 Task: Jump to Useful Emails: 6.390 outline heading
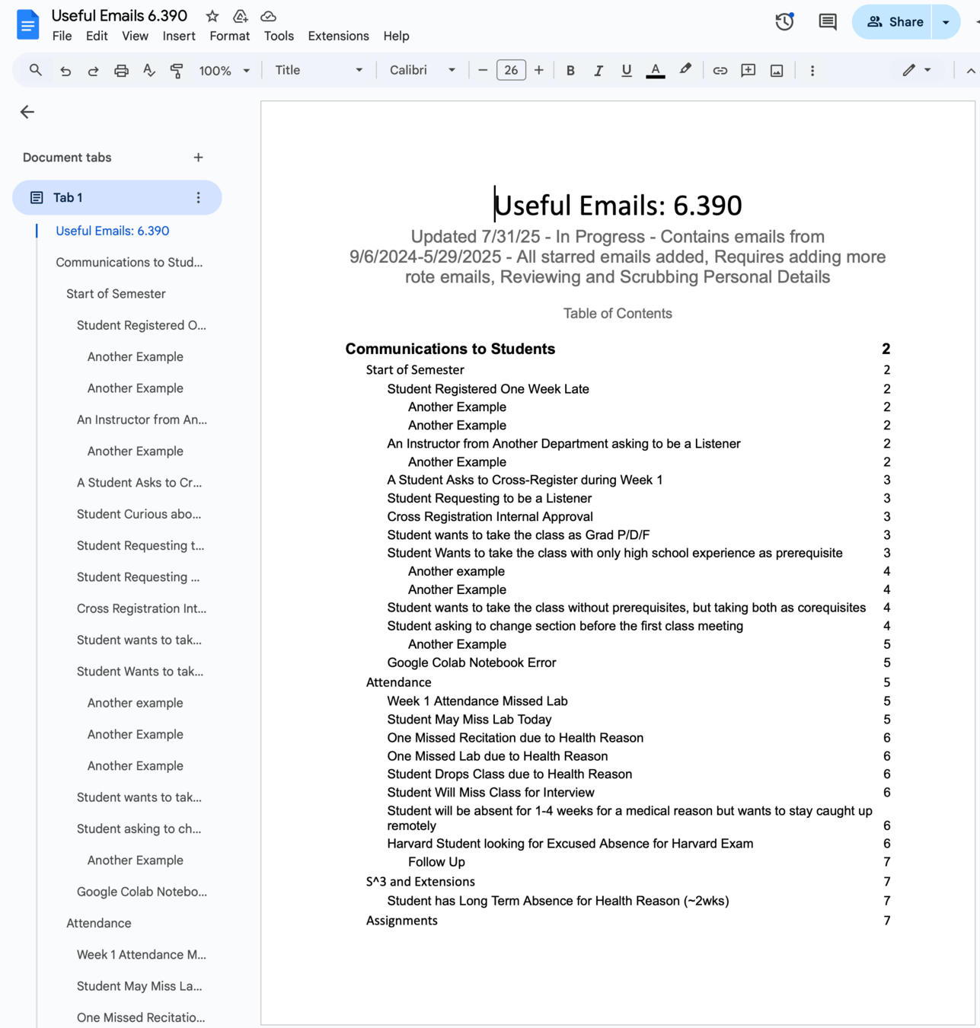coord(113,231)
